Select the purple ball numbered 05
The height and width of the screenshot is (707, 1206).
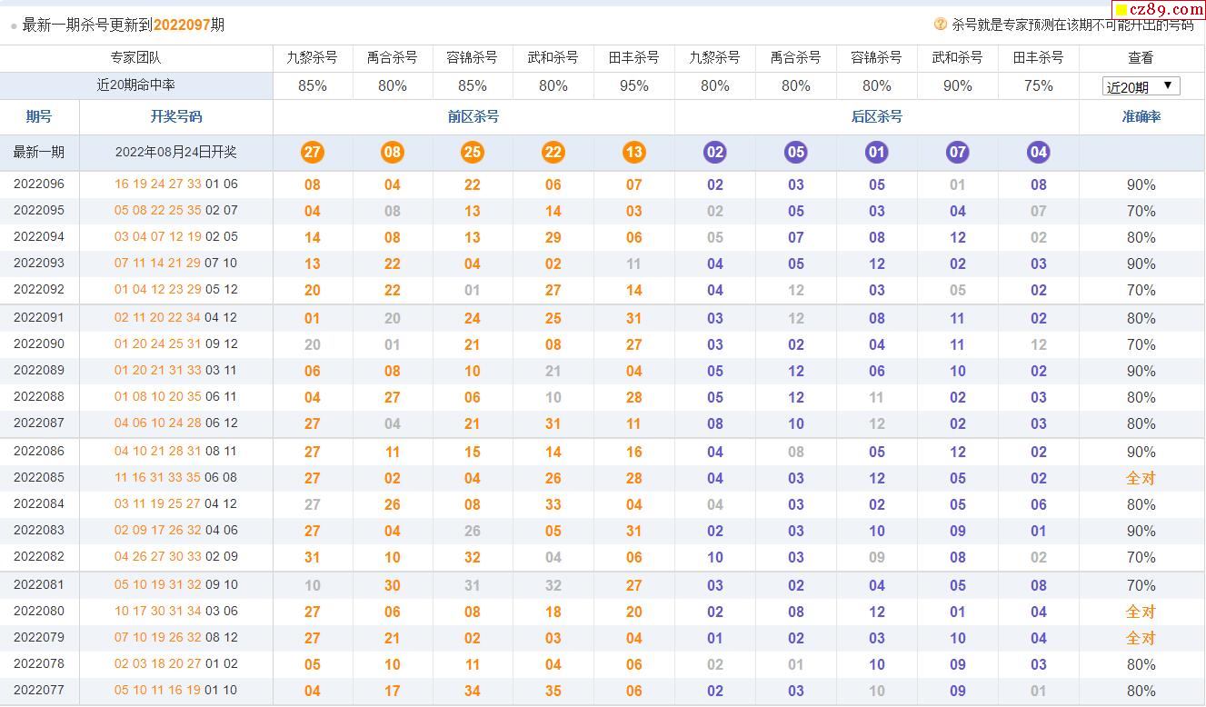tap(796, 152)
